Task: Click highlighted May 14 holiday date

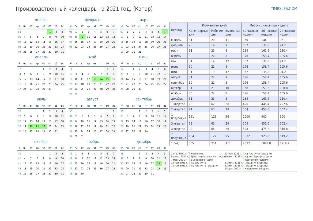Action: (101, 79)
